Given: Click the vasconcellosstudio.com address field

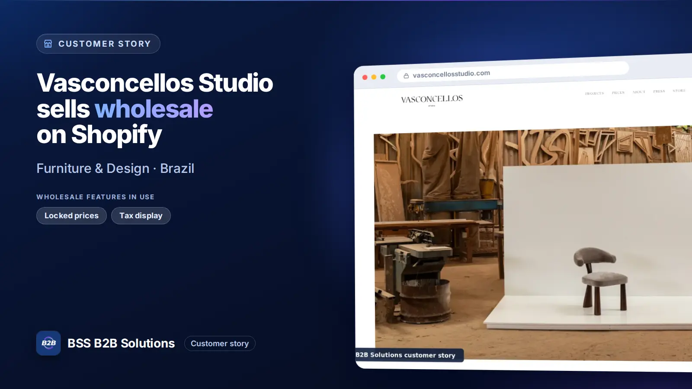Looking at the screenshot, I should pos(513,73).
